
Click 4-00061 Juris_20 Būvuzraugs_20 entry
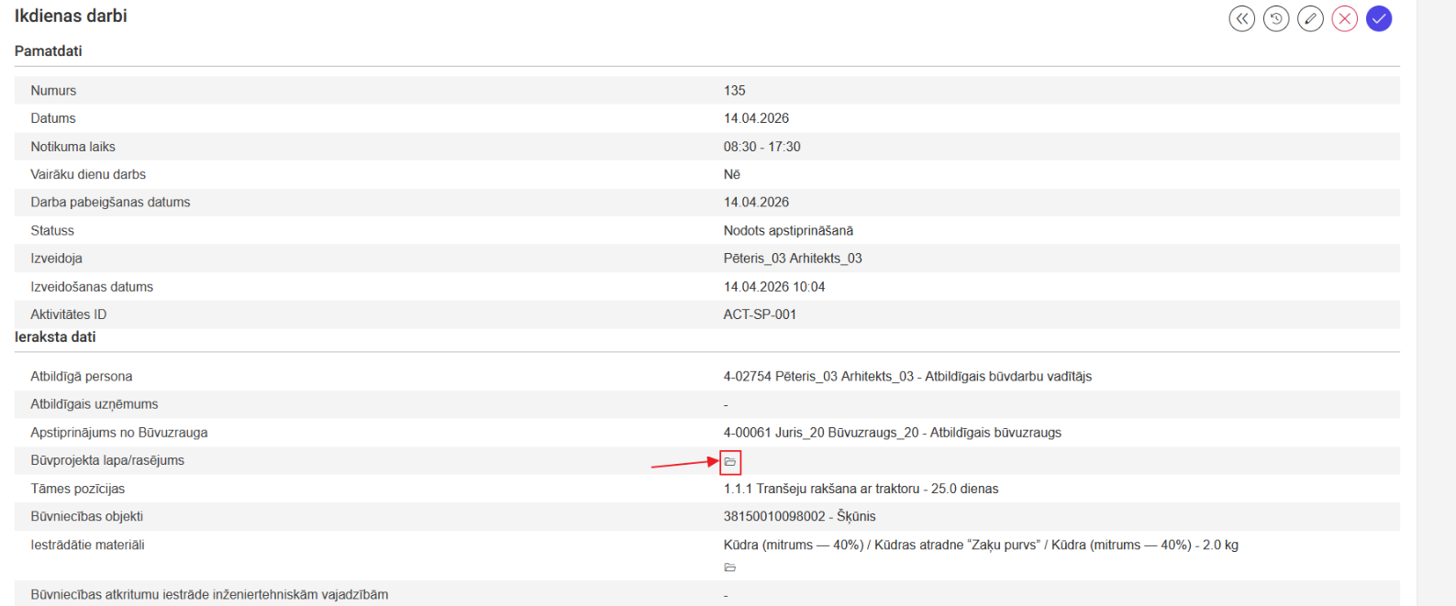(x=893, y=433)
